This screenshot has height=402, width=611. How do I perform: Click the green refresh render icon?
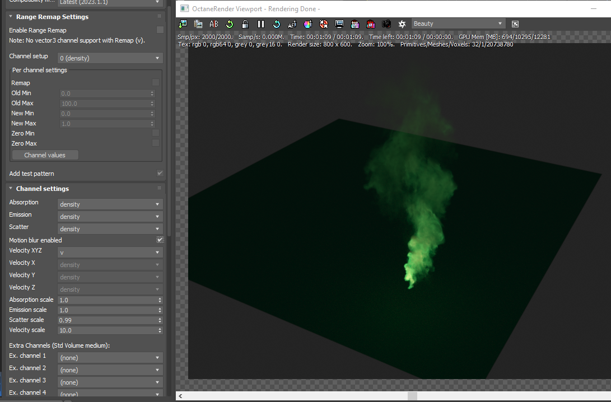pyautogui.click(x=230, y=24)
